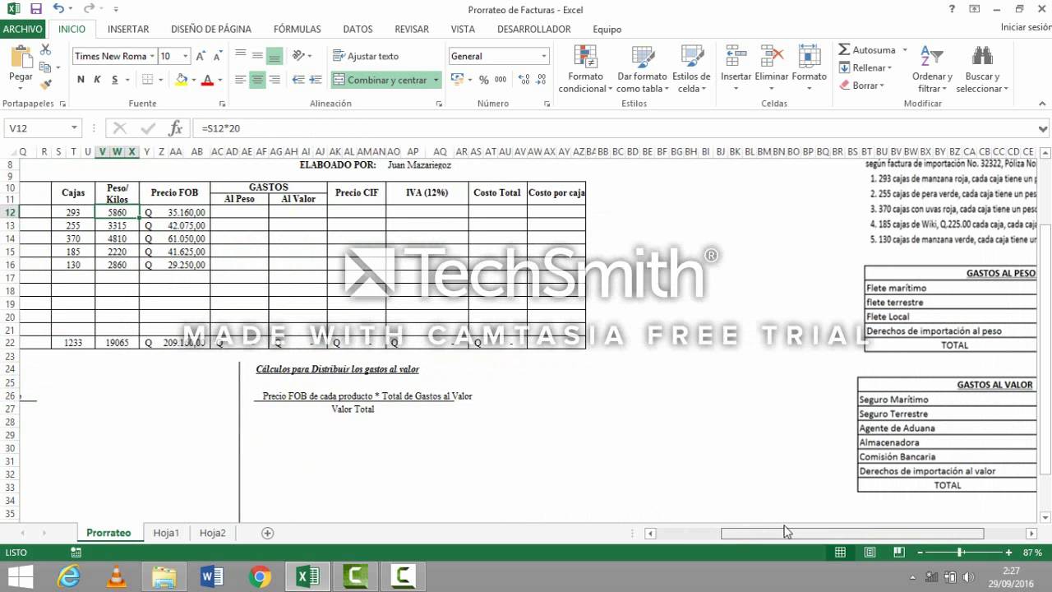The image size is (1052, 592).
Task: Open Dar formato como tabla
Action: [642, 70]
